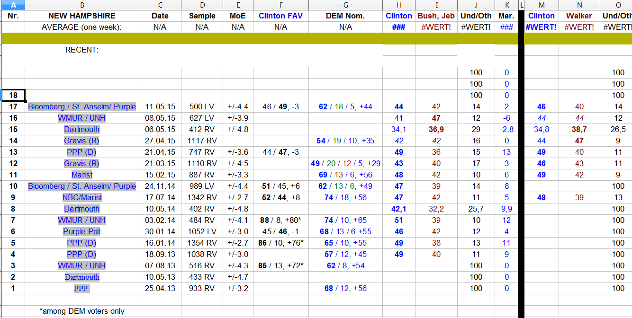Click the cell 69 / 13 / 6, +56
Image resolution: width=632 pixels, height=318 pixels.
[x=346, y=175]
